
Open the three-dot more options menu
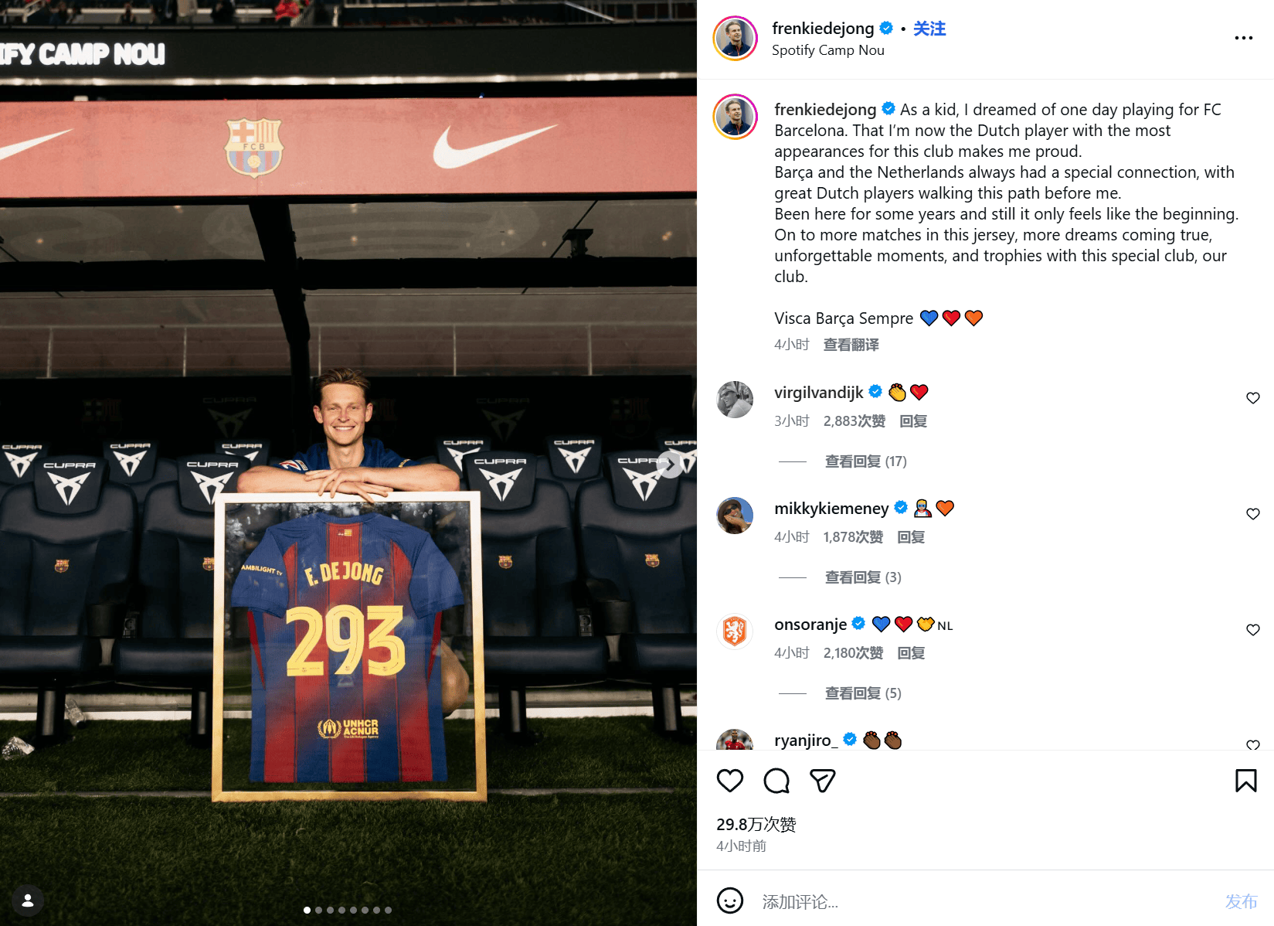tap(1243, 38)
